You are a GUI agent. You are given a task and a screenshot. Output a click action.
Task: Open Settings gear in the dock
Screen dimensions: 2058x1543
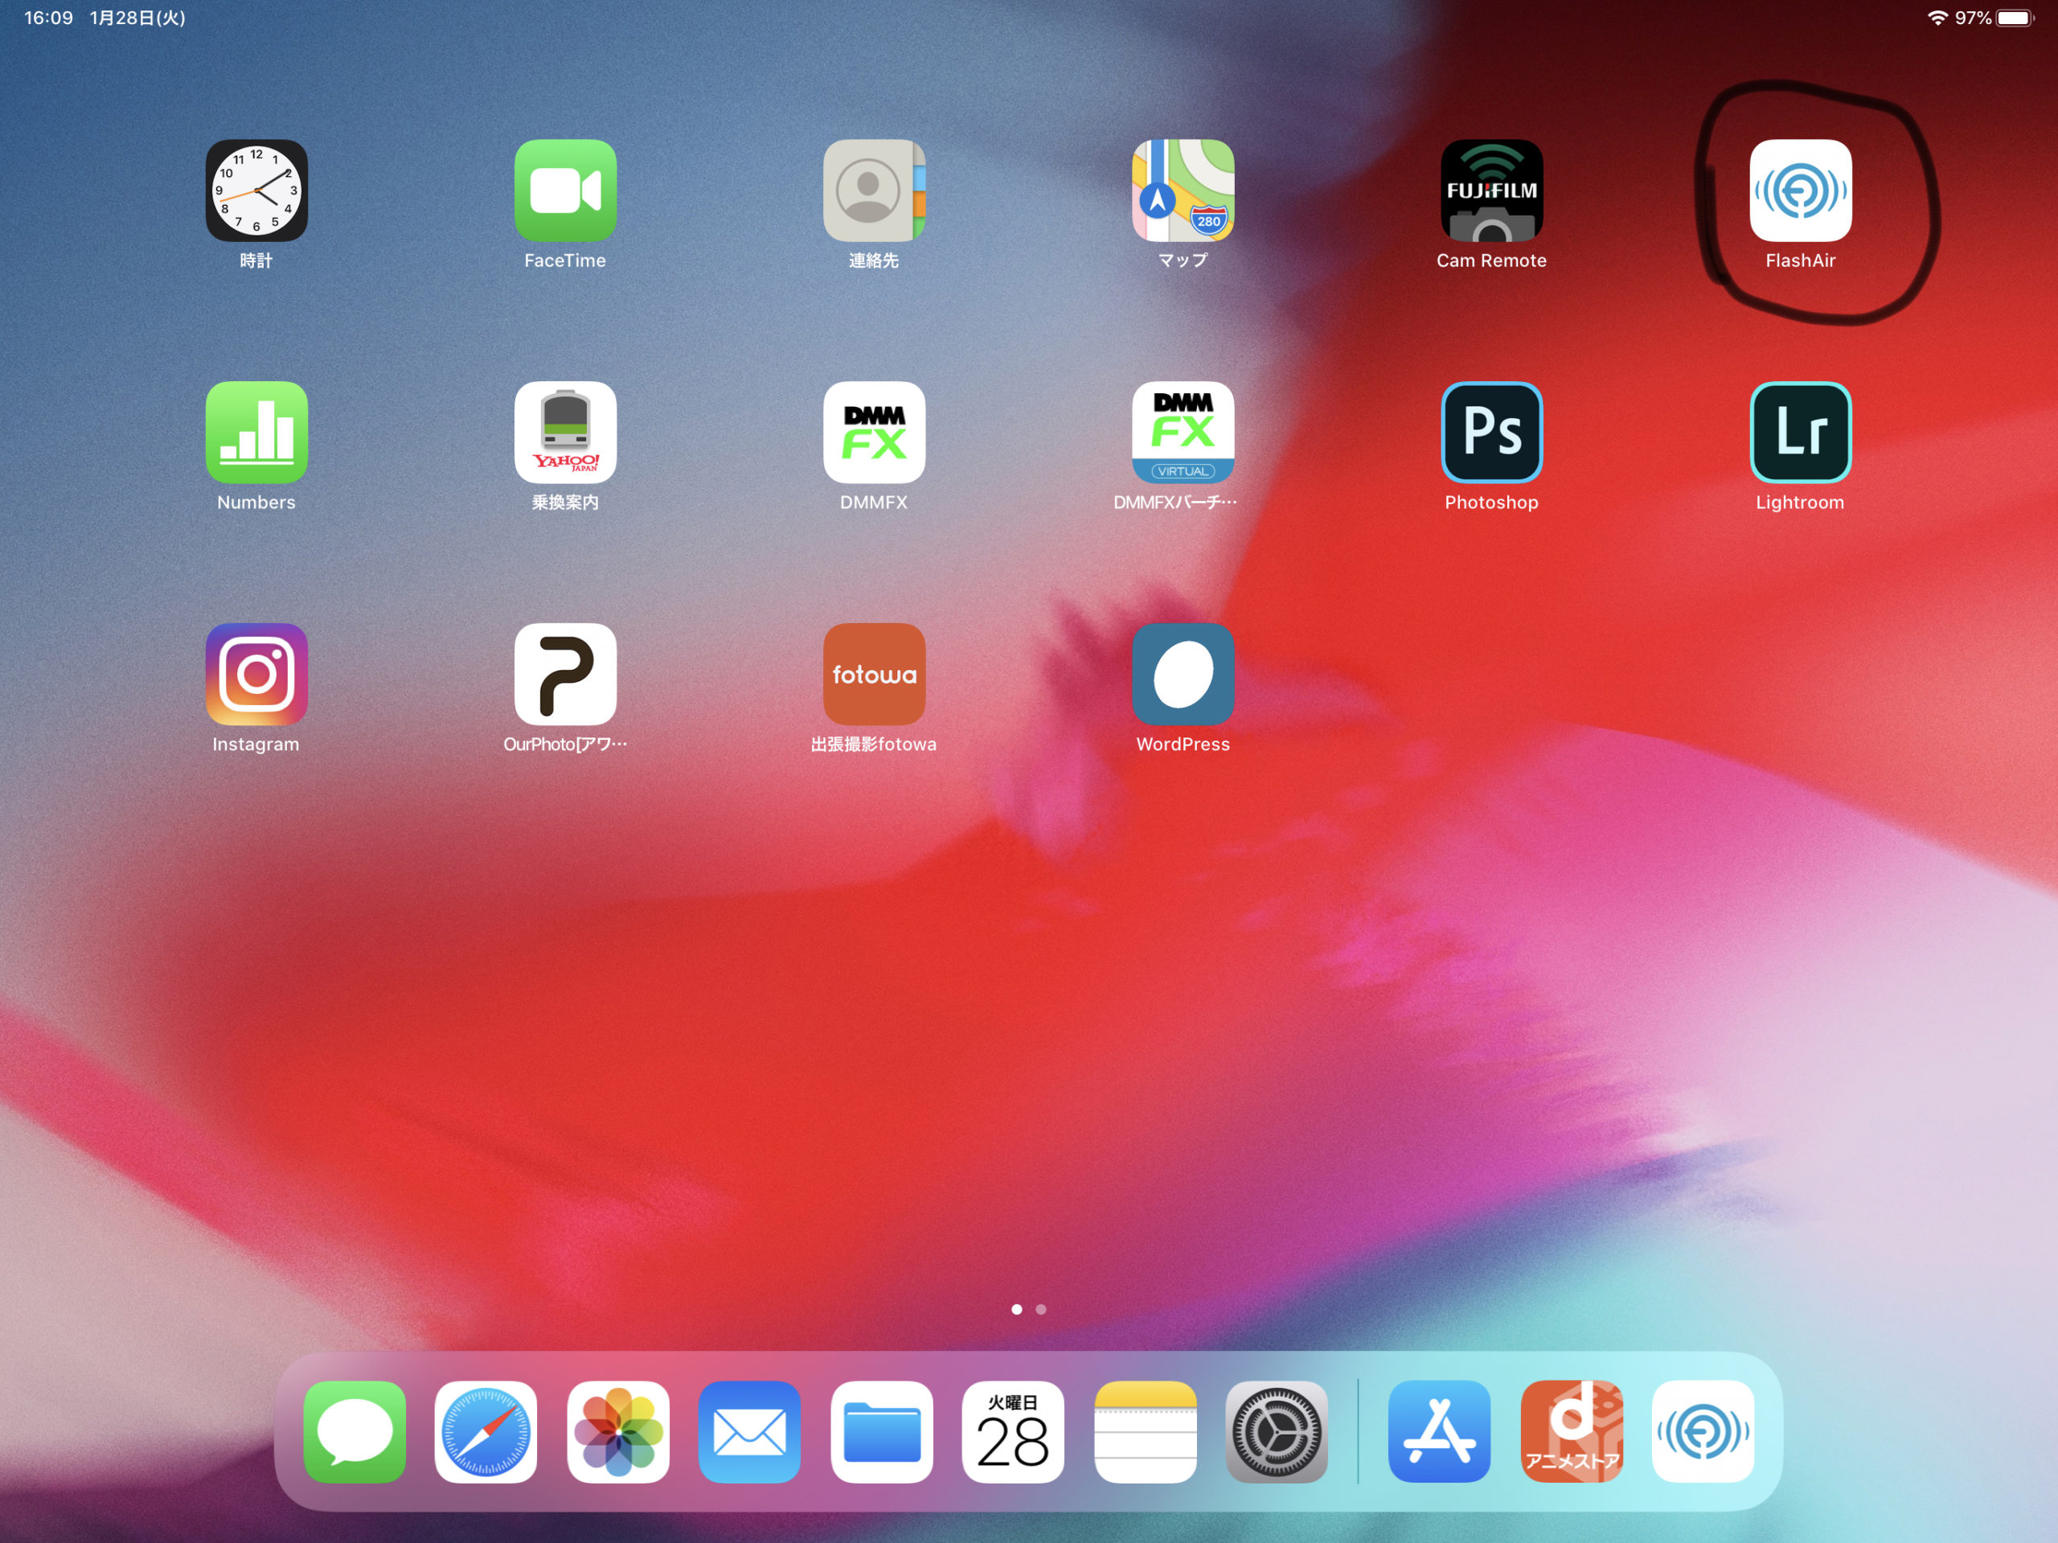point(1276,1432)
